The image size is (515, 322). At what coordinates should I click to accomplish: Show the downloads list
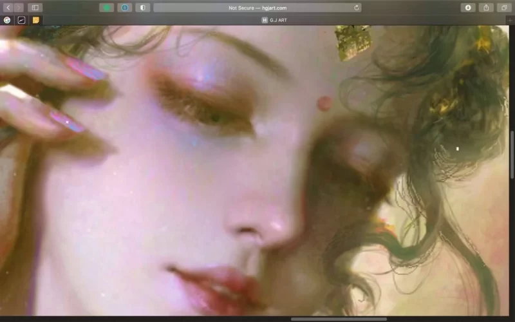tap(468, 8)
